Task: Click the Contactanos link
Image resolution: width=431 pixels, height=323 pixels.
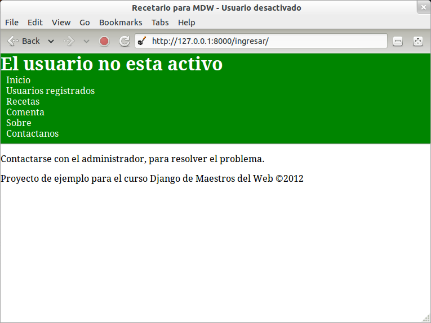Action: point(33,134)
